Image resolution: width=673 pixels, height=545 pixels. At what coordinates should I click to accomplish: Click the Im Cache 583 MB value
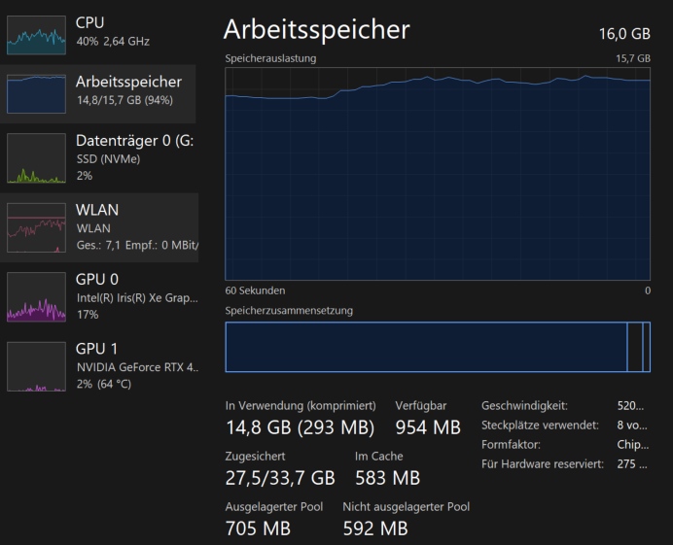[388, 478]
